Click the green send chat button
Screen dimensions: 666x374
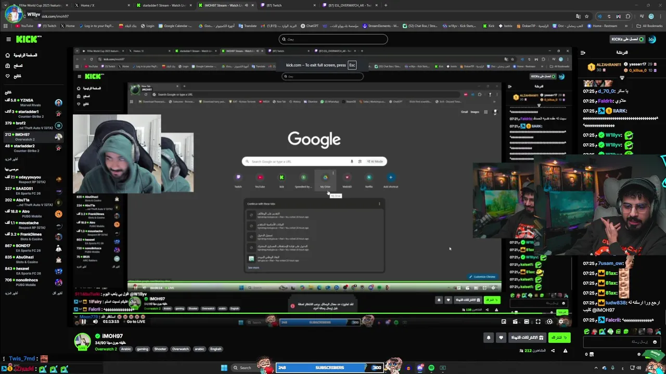click(653, 354)
